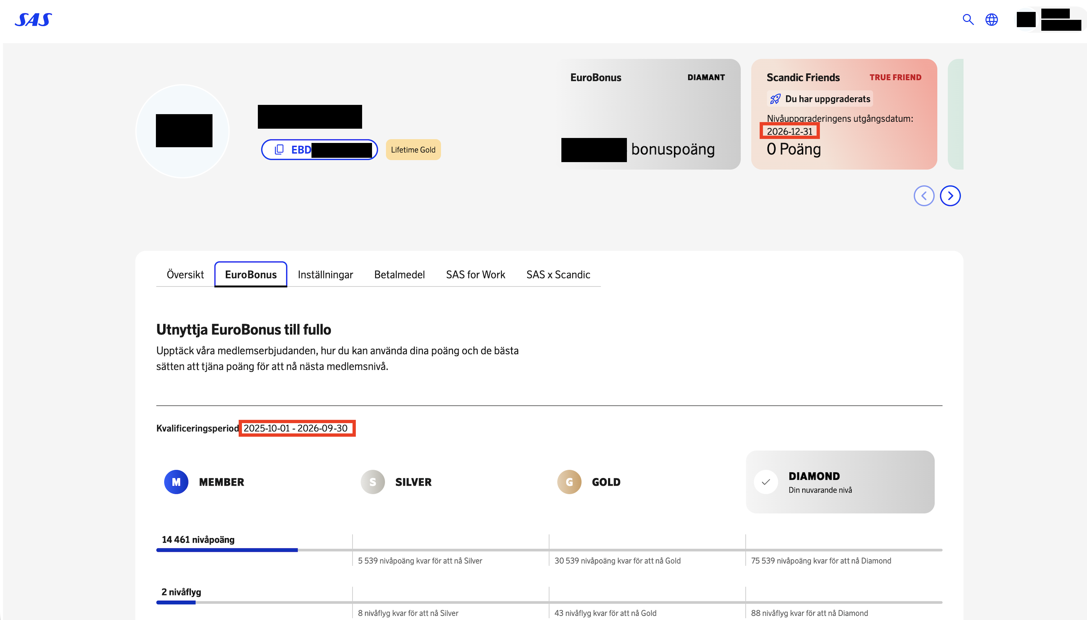Click 43 nivåflyg kvar för Gold

pos(605,613)
